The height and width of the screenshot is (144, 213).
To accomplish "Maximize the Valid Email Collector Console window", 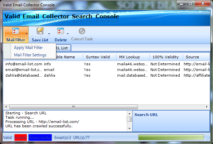I will click(x=190, y=4).
